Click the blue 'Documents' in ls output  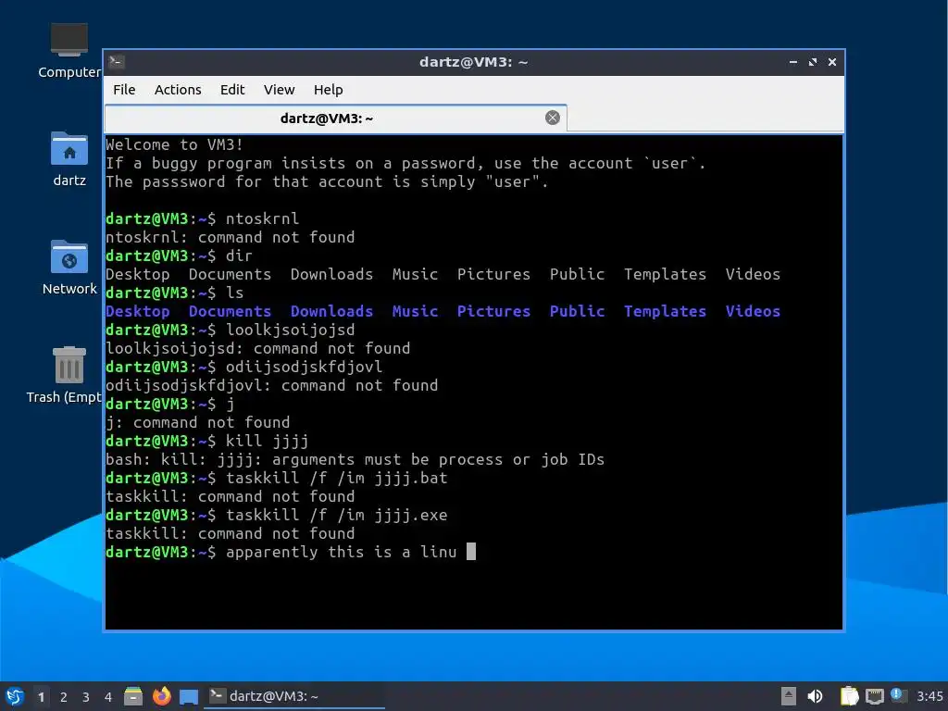pos(230,311)
